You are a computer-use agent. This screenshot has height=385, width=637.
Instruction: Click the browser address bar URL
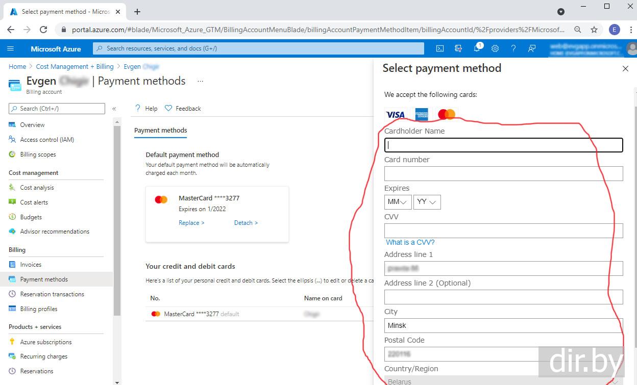318,30
